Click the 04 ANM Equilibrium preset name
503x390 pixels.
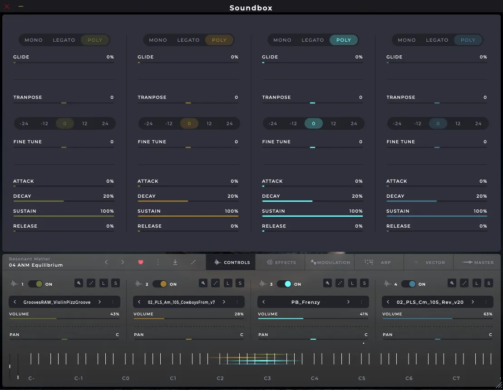click(x=36, y=265)
